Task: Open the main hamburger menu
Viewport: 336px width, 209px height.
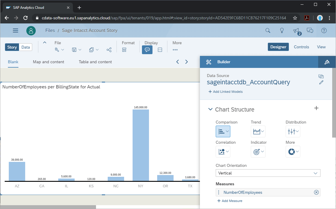Action: [16, 30]
